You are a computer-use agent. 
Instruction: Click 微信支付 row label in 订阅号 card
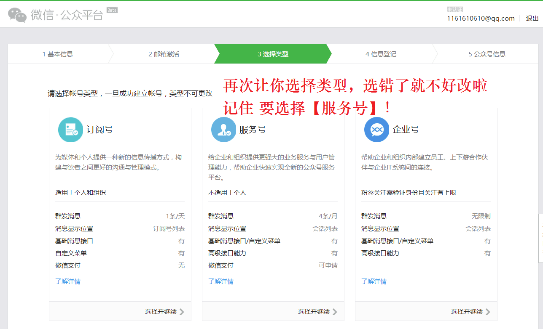pyautogui.click(x=68, y=265)
